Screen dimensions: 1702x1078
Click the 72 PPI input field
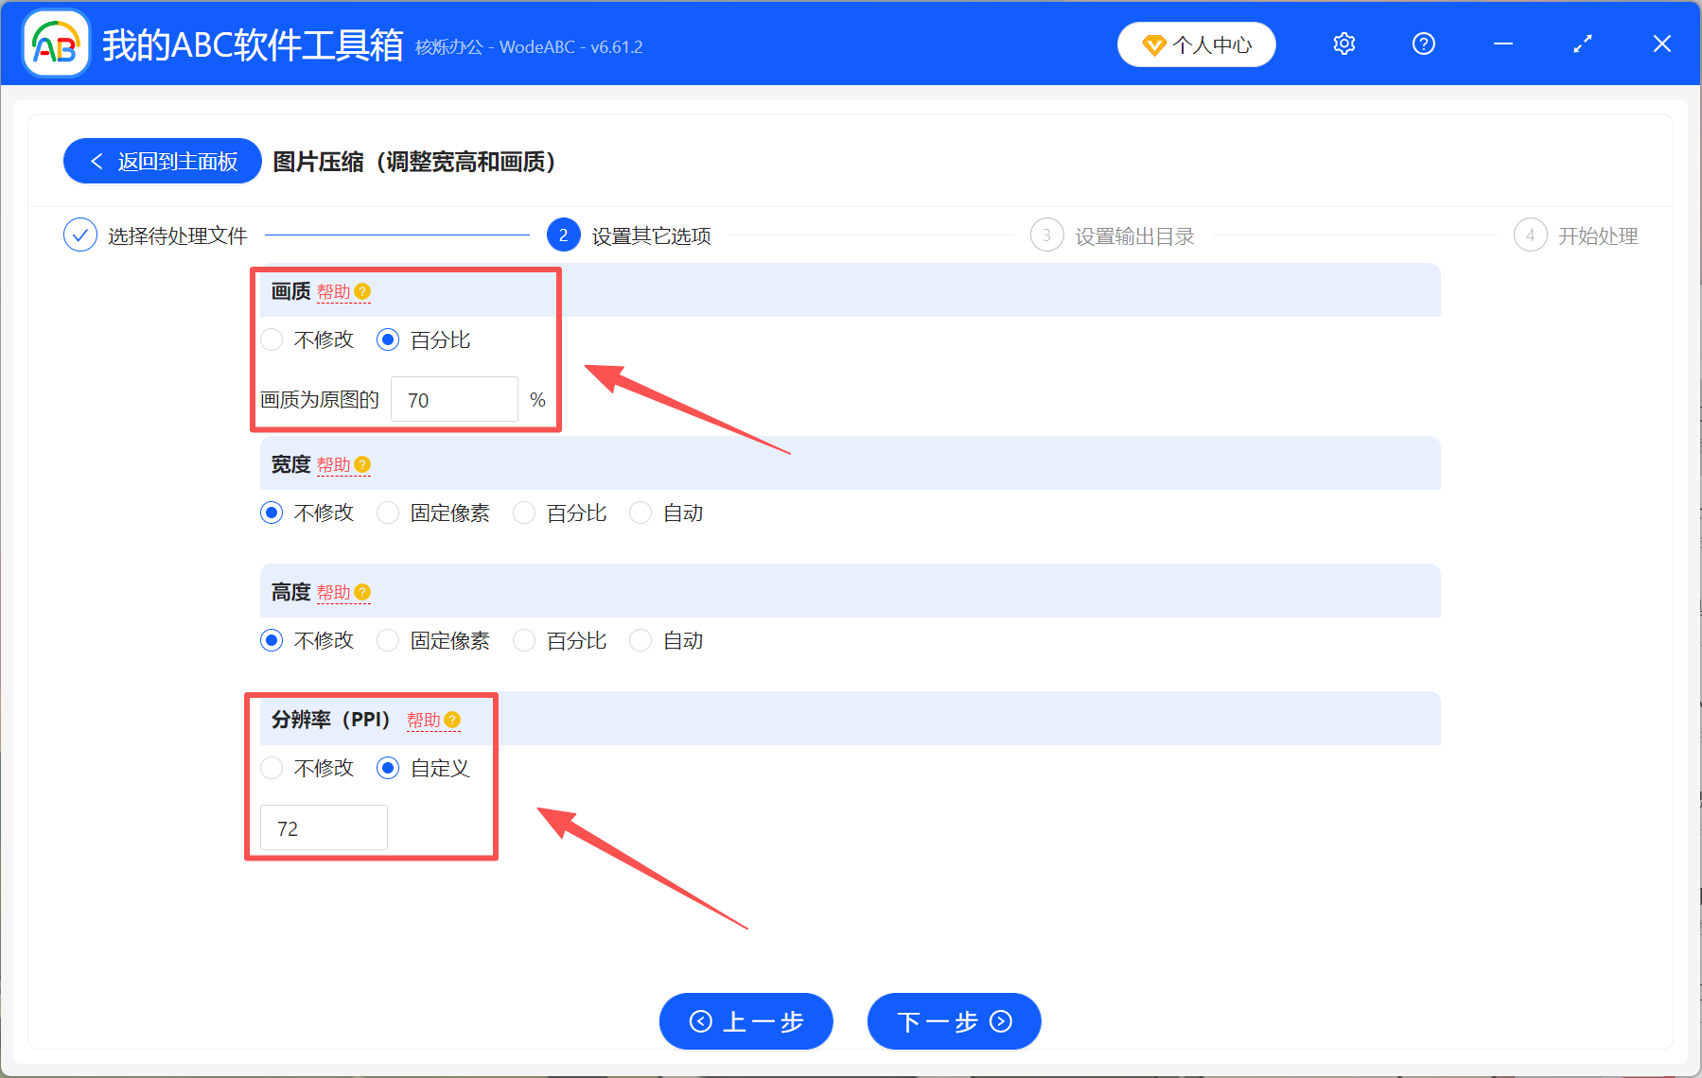tap(323, 826)
